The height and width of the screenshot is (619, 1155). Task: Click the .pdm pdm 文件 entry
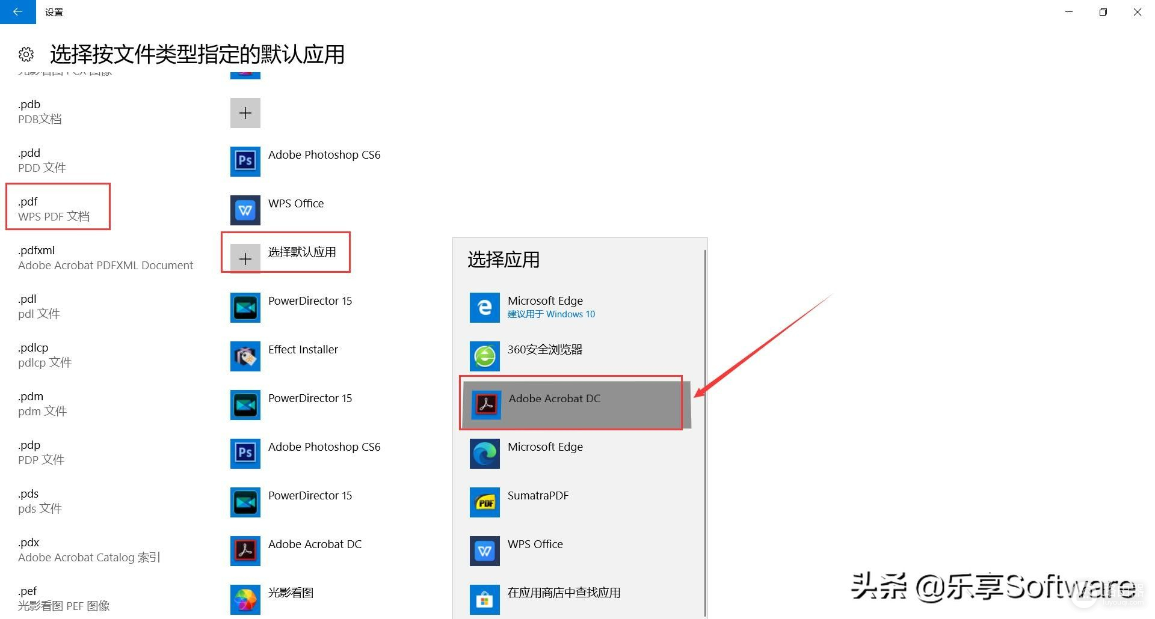pos(43,404)
